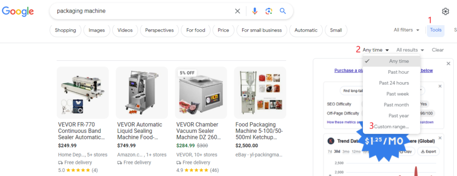The height and width of the screenshot is (176, 457).
Task: Click the Clear filters link
Action: click(x=438, y=50)
